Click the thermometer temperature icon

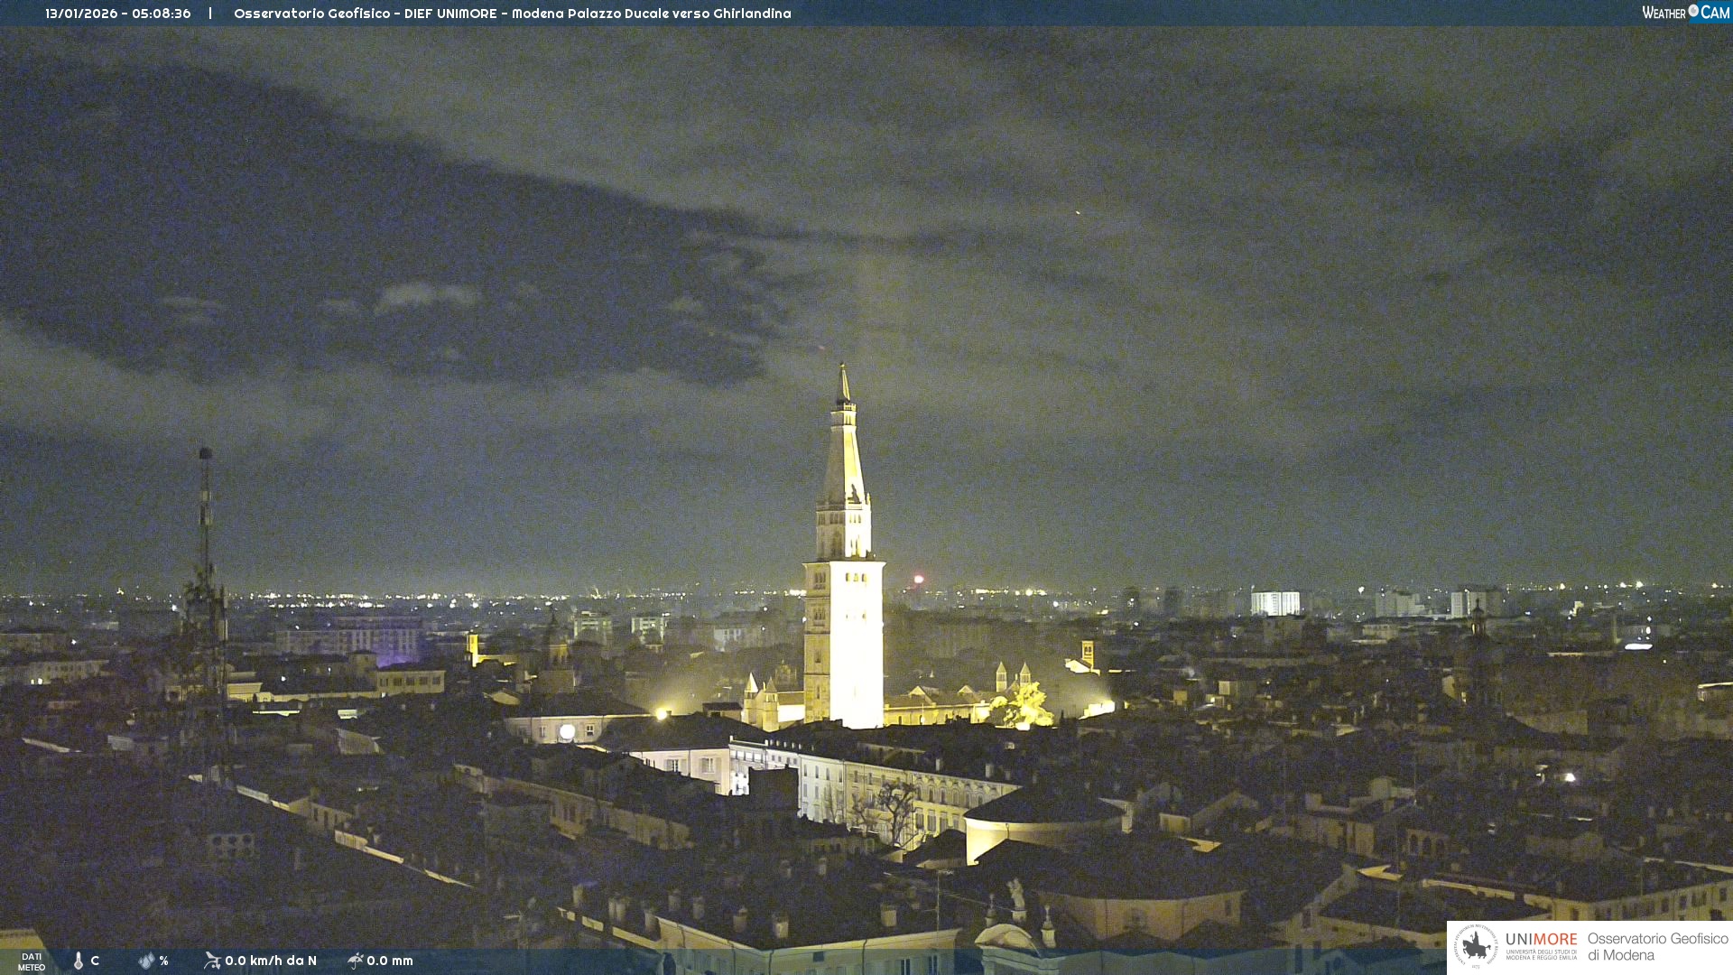pyautogui.click(x=79, y=961)
